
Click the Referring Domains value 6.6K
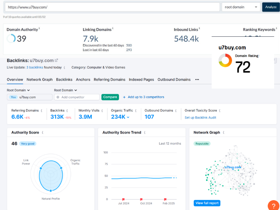click(17, 117)
